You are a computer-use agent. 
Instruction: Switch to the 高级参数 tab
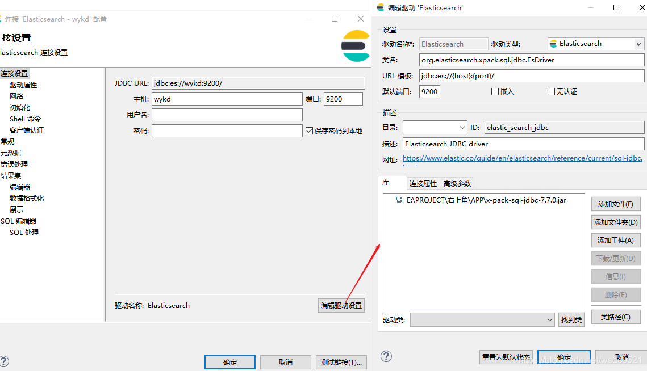pyautogui.click(x=457, y=183)
